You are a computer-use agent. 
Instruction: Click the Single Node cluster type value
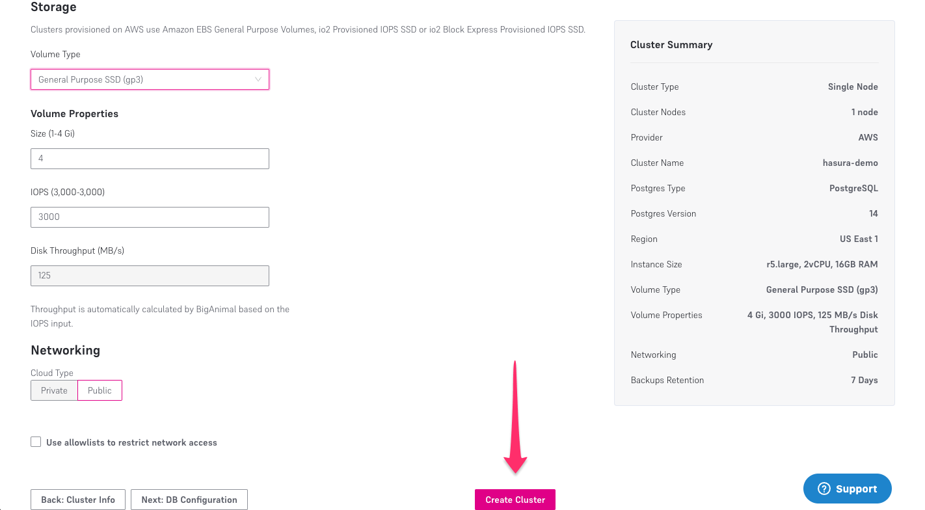[x=853, y=87]
